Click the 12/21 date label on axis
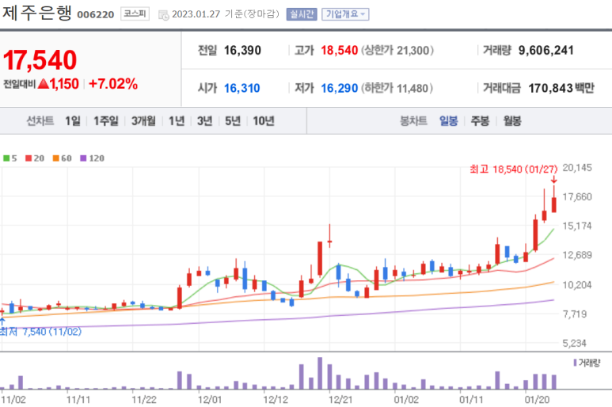The width and height of the screenshot is (612, 407). tap(340, 400)
